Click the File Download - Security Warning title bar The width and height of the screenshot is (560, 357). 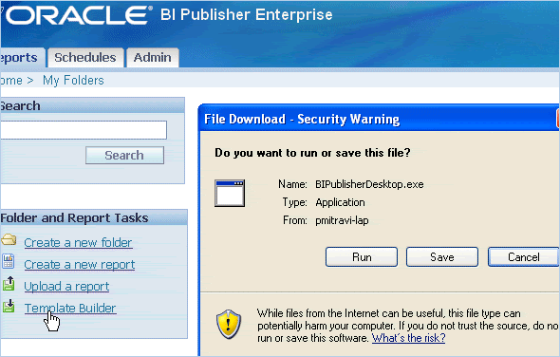[379, 119]
